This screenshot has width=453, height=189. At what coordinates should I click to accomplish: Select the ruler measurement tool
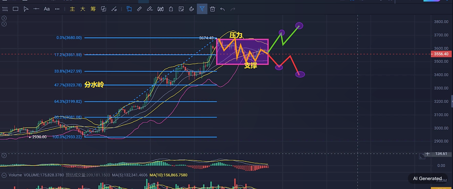click(x=139, y=9)
